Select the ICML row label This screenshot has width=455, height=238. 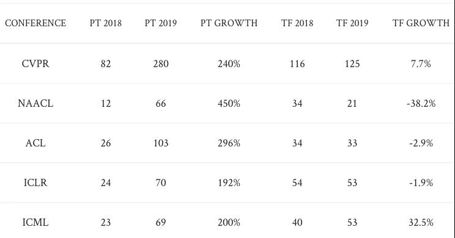coord(35,222)
